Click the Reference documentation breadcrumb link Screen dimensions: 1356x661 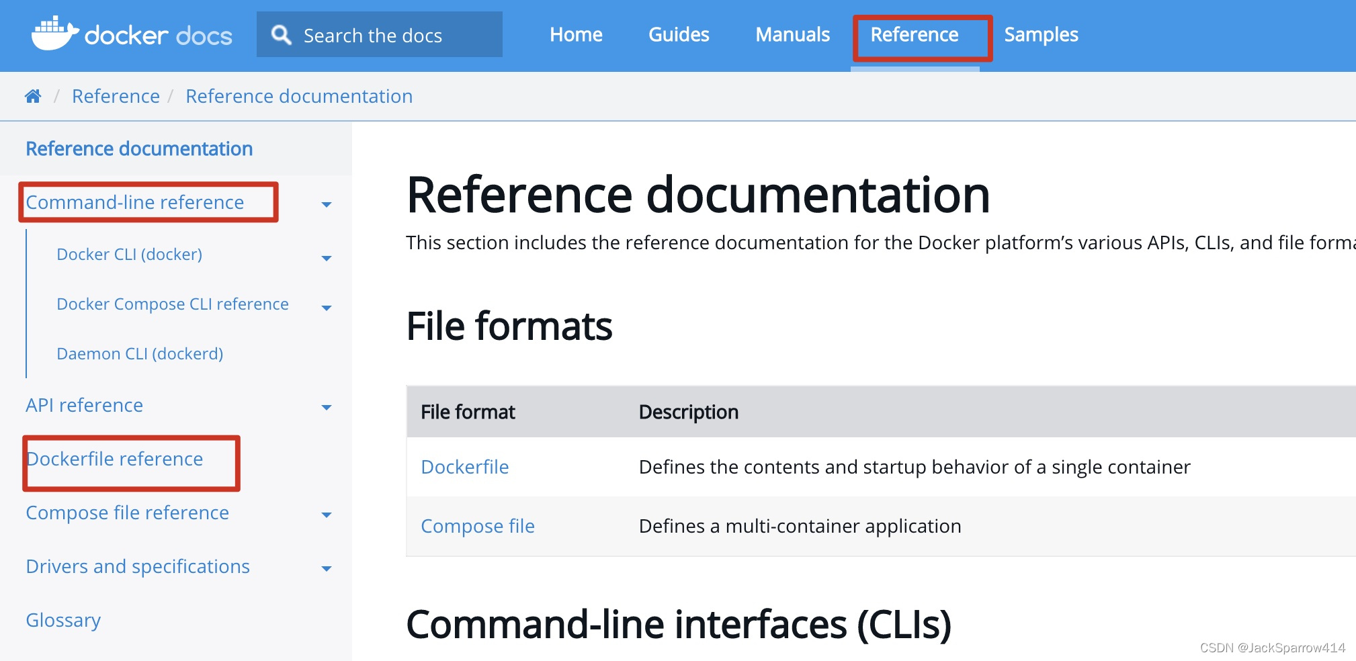(x=299, y=96)
